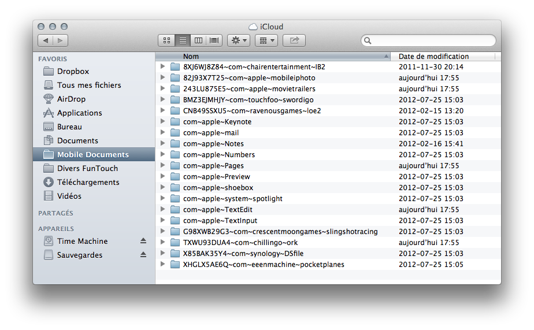Expand the 243LU875E5~com~apple~movietrailers folder
The height and width of the screenshot is (330, 534).
(x=163, y=88)
